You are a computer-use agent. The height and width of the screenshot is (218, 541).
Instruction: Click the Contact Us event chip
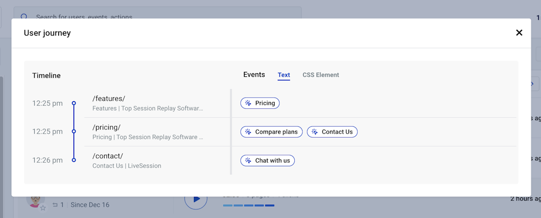pos(332,132)
